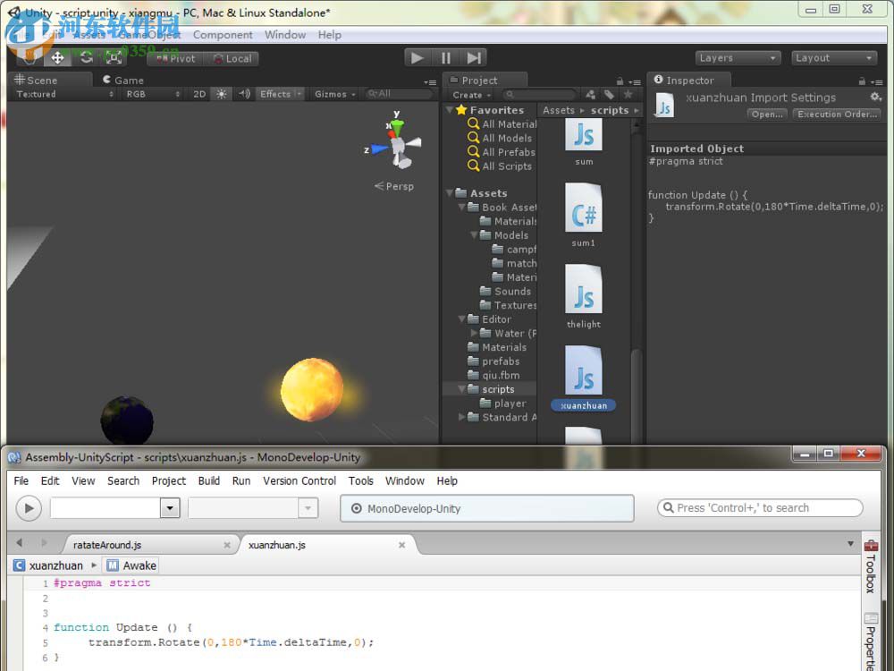Click the Step frame button in Unity

[473, 57]
